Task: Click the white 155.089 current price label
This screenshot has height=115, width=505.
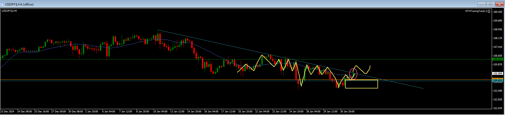Action: click(x=498, y=74)
